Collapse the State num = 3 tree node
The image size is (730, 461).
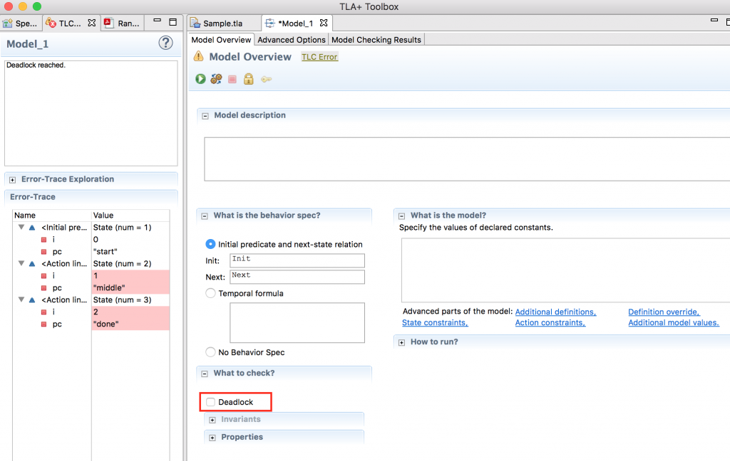point(21,300)
